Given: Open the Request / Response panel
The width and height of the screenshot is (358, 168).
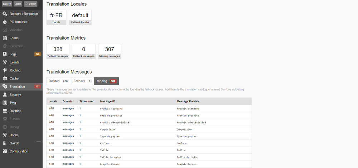Looking at the screenshot, I should click(21, 14).
